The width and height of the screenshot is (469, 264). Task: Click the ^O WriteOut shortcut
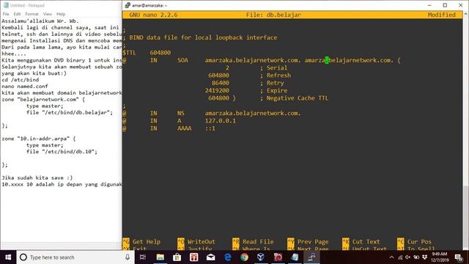(196, 241)
